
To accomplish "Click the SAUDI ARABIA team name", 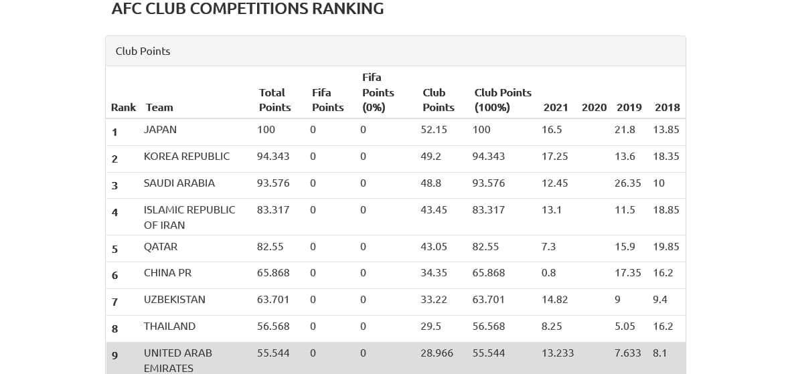I will [179, 183].
